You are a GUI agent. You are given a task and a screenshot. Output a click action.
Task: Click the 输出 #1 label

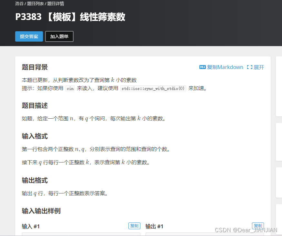tap(154, 226)
